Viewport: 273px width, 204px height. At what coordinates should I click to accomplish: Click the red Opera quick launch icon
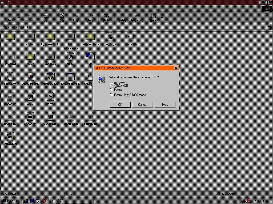coord(44,201)
